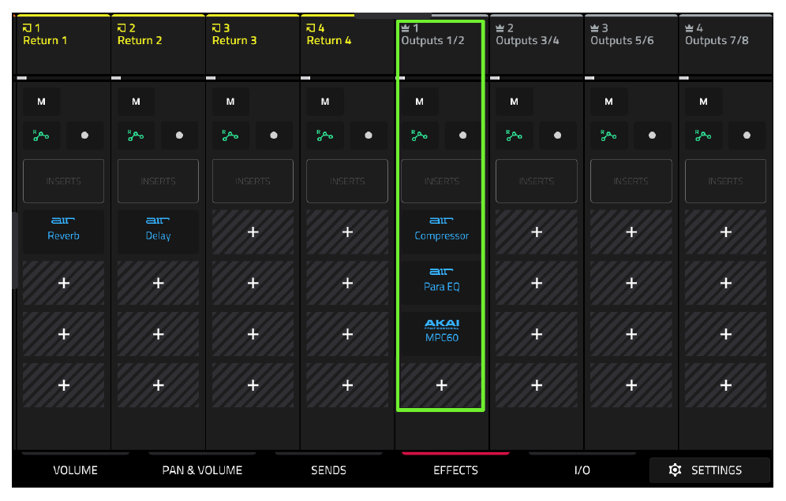Mute the Outputs 3/4 channel
The width and height of the screenshot is (786, 501).
(x=515, y=102)
